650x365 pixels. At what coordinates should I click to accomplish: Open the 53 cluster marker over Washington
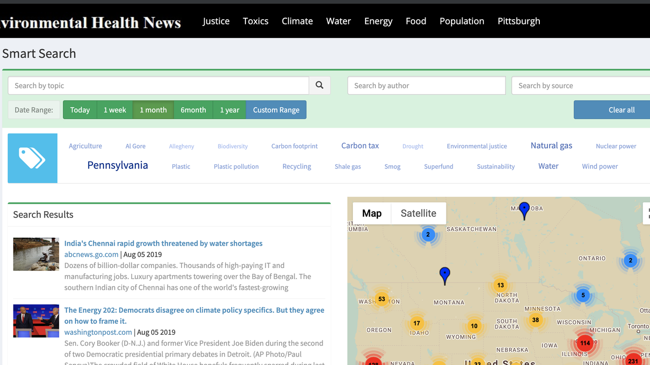pos(382,299)
